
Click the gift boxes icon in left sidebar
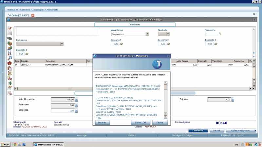[10, 78]
